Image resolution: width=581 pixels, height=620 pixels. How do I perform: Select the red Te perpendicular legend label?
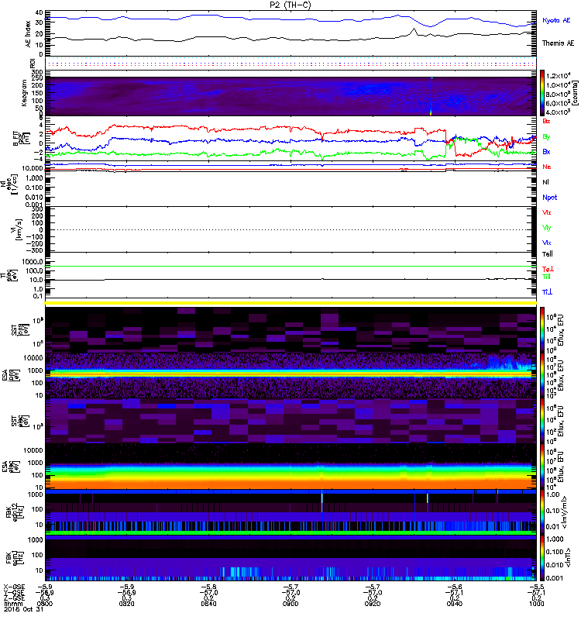tap(548, 269)
